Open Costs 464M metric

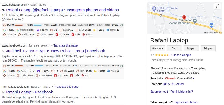[x=44, y=75]
